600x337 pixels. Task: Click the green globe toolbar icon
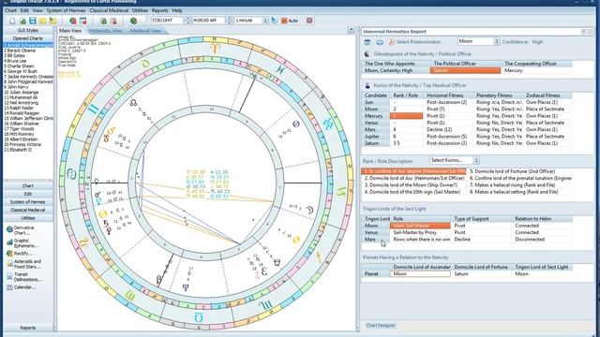click(133, 21)
